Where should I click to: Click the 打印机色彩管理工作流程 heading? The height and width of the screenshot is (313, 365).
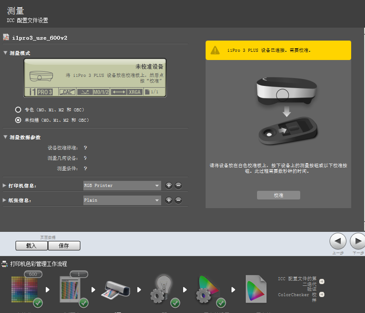pos(38,264)
